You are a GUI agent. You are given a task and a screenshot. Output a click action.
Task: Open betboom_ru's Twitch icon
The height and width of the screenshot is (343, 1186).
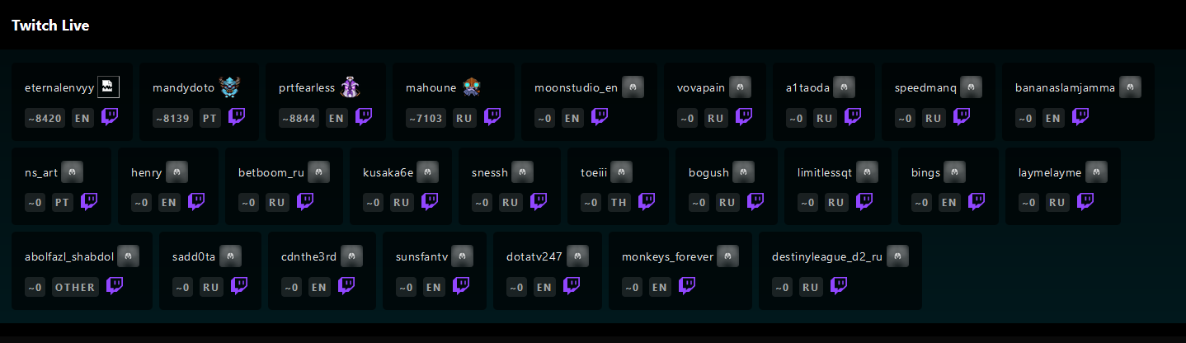(305, 201)
